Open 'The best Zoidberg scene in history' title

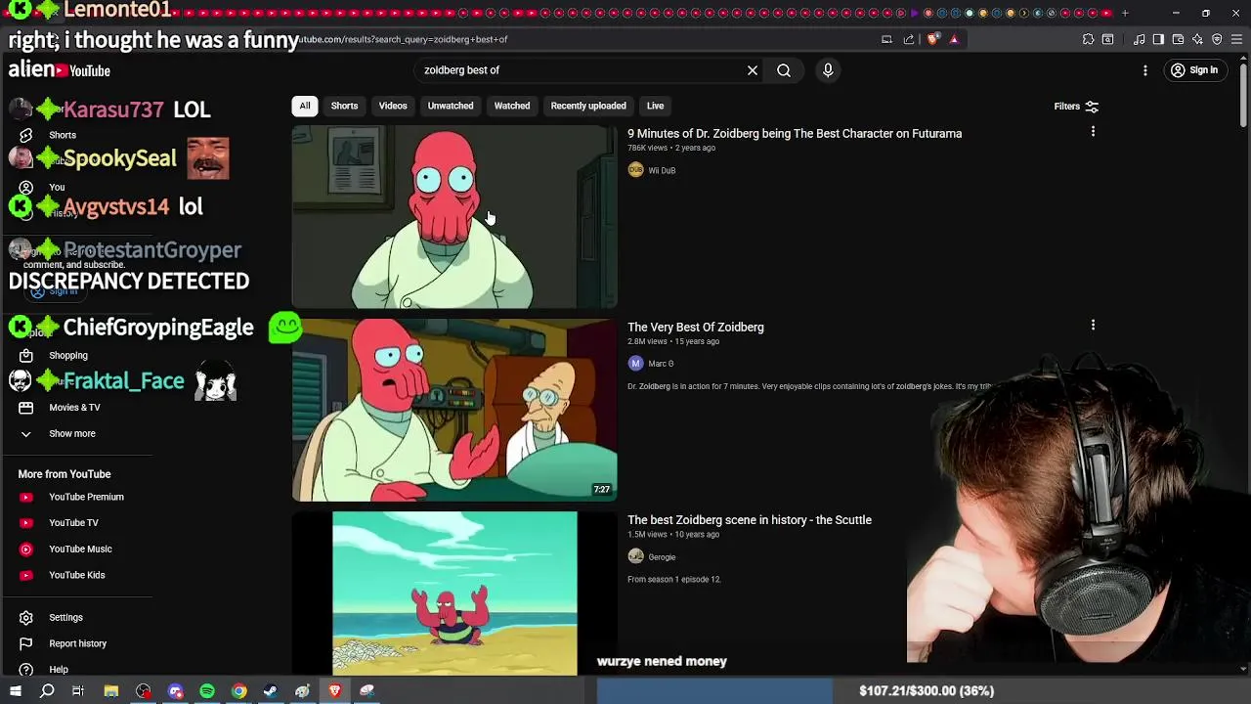pyautogui.click(x=750, y=520)
